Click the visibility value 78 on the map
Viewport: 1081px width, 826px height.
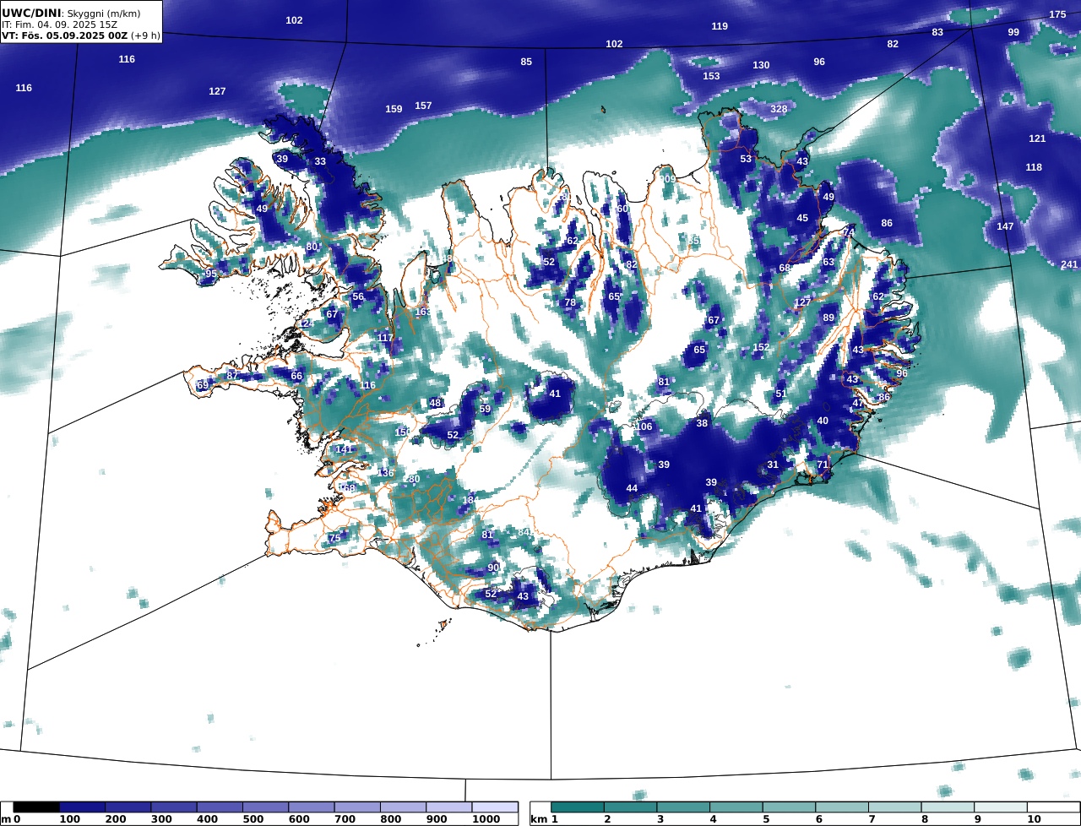[x=570, y=302]
